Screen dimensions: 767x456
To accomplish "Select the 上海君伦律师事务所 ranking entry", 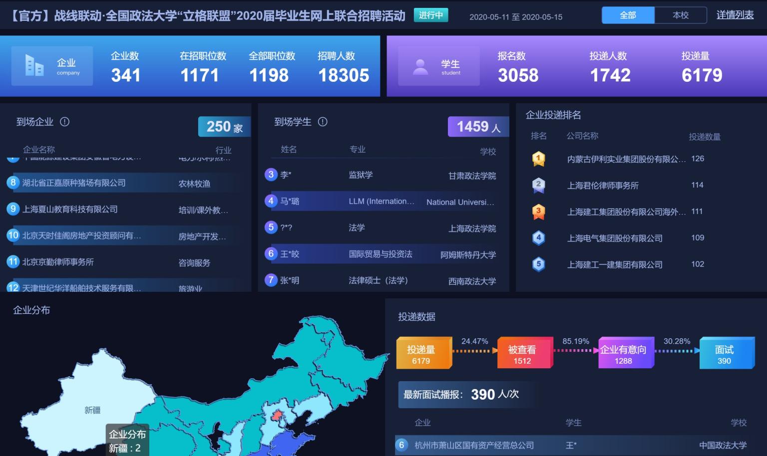I will tap(603, 186).
